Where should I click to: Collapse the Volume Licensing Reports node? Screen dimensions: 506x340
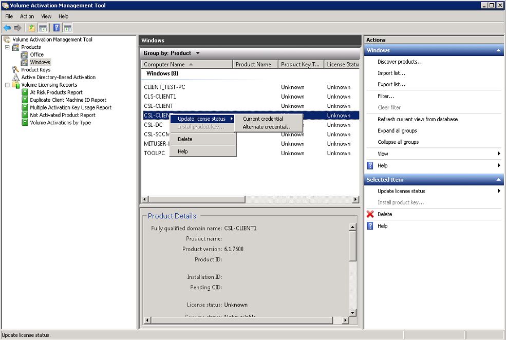click(x=7, y=85)
